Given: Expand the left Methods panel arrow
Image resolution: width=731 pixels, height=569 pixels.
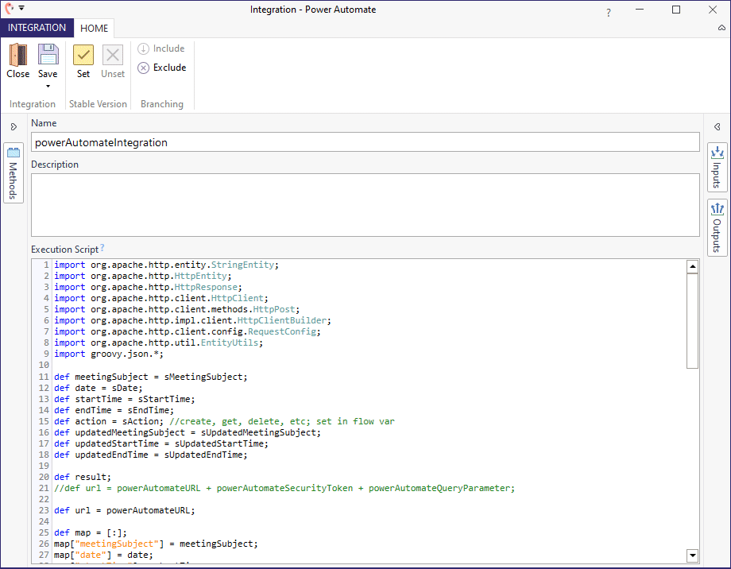Looking at the screenshot, I should pyautogui.click(x=14, y=127).
